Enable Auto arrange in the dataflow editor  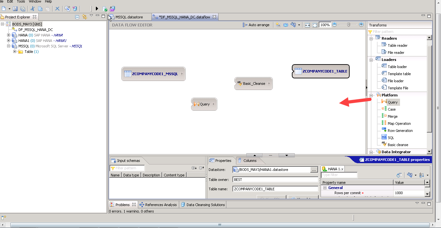256,25
